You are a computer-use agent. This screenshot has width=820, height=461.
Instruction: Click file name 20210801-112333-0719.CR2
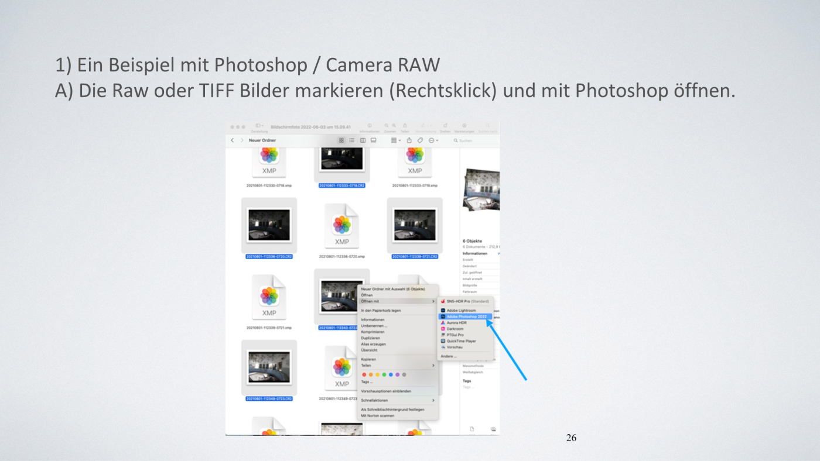point(342,185)
